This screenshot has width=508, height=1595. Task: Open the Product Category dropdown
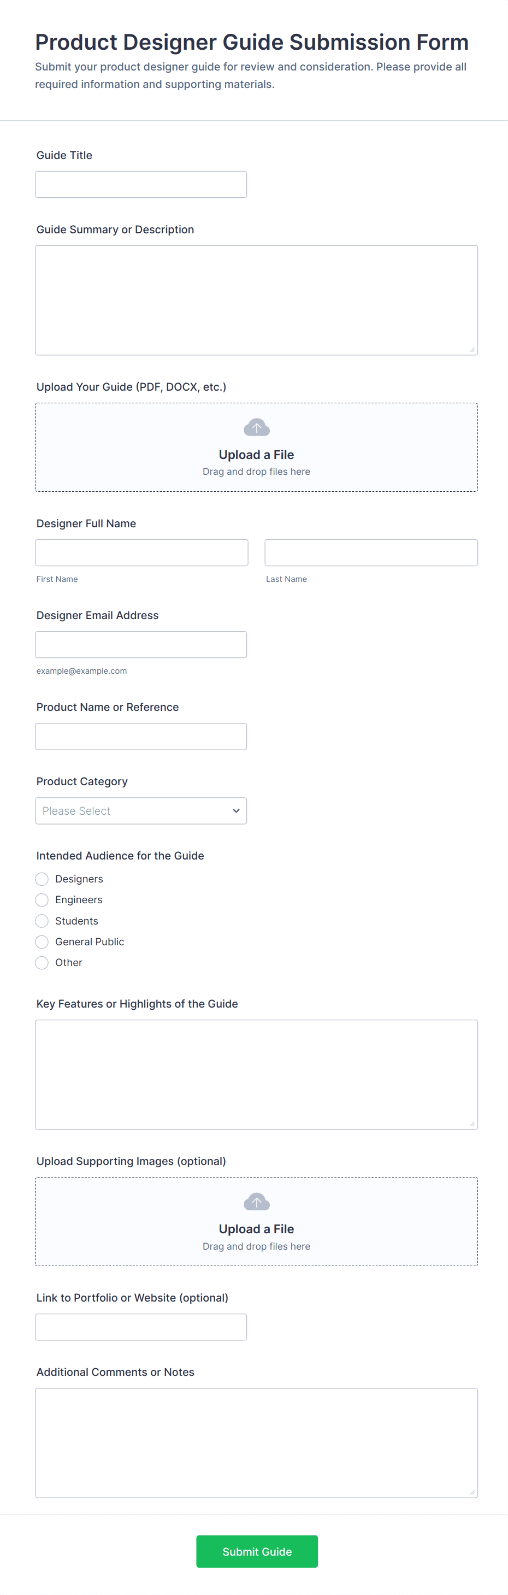coord(141,810)
